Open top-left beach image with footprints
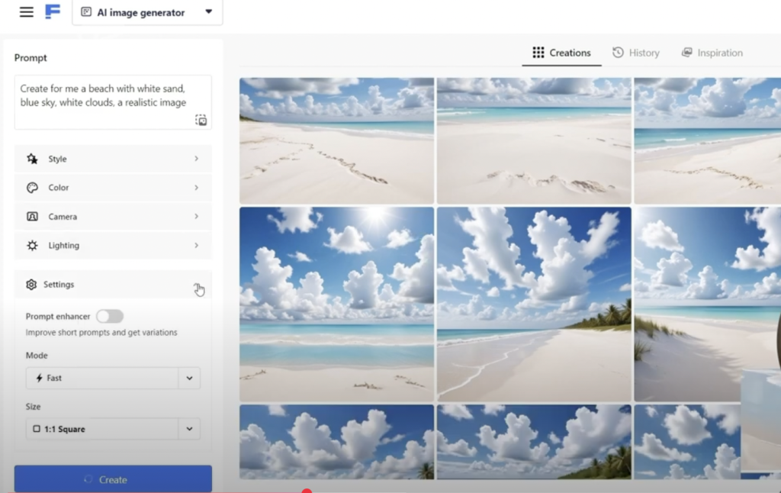The width and height of the screenshot is (781, 493). 336,140
